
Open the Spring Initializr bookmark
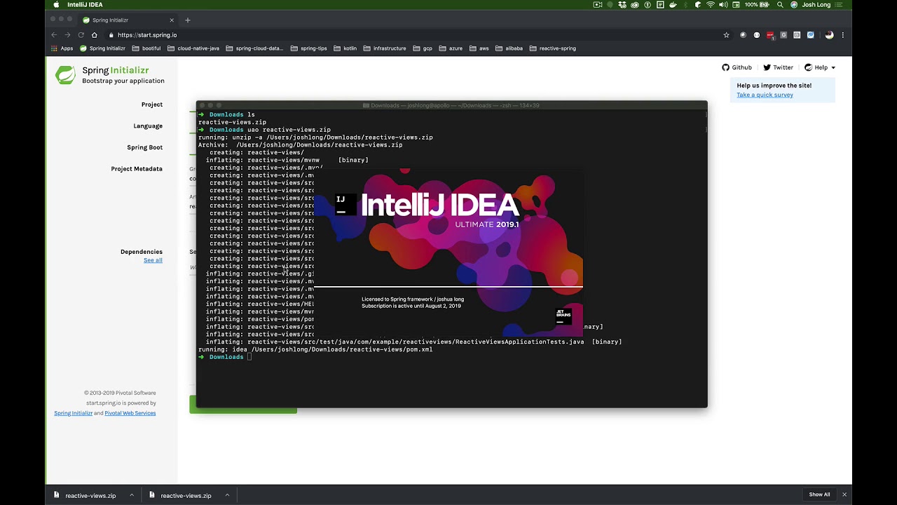102,48
